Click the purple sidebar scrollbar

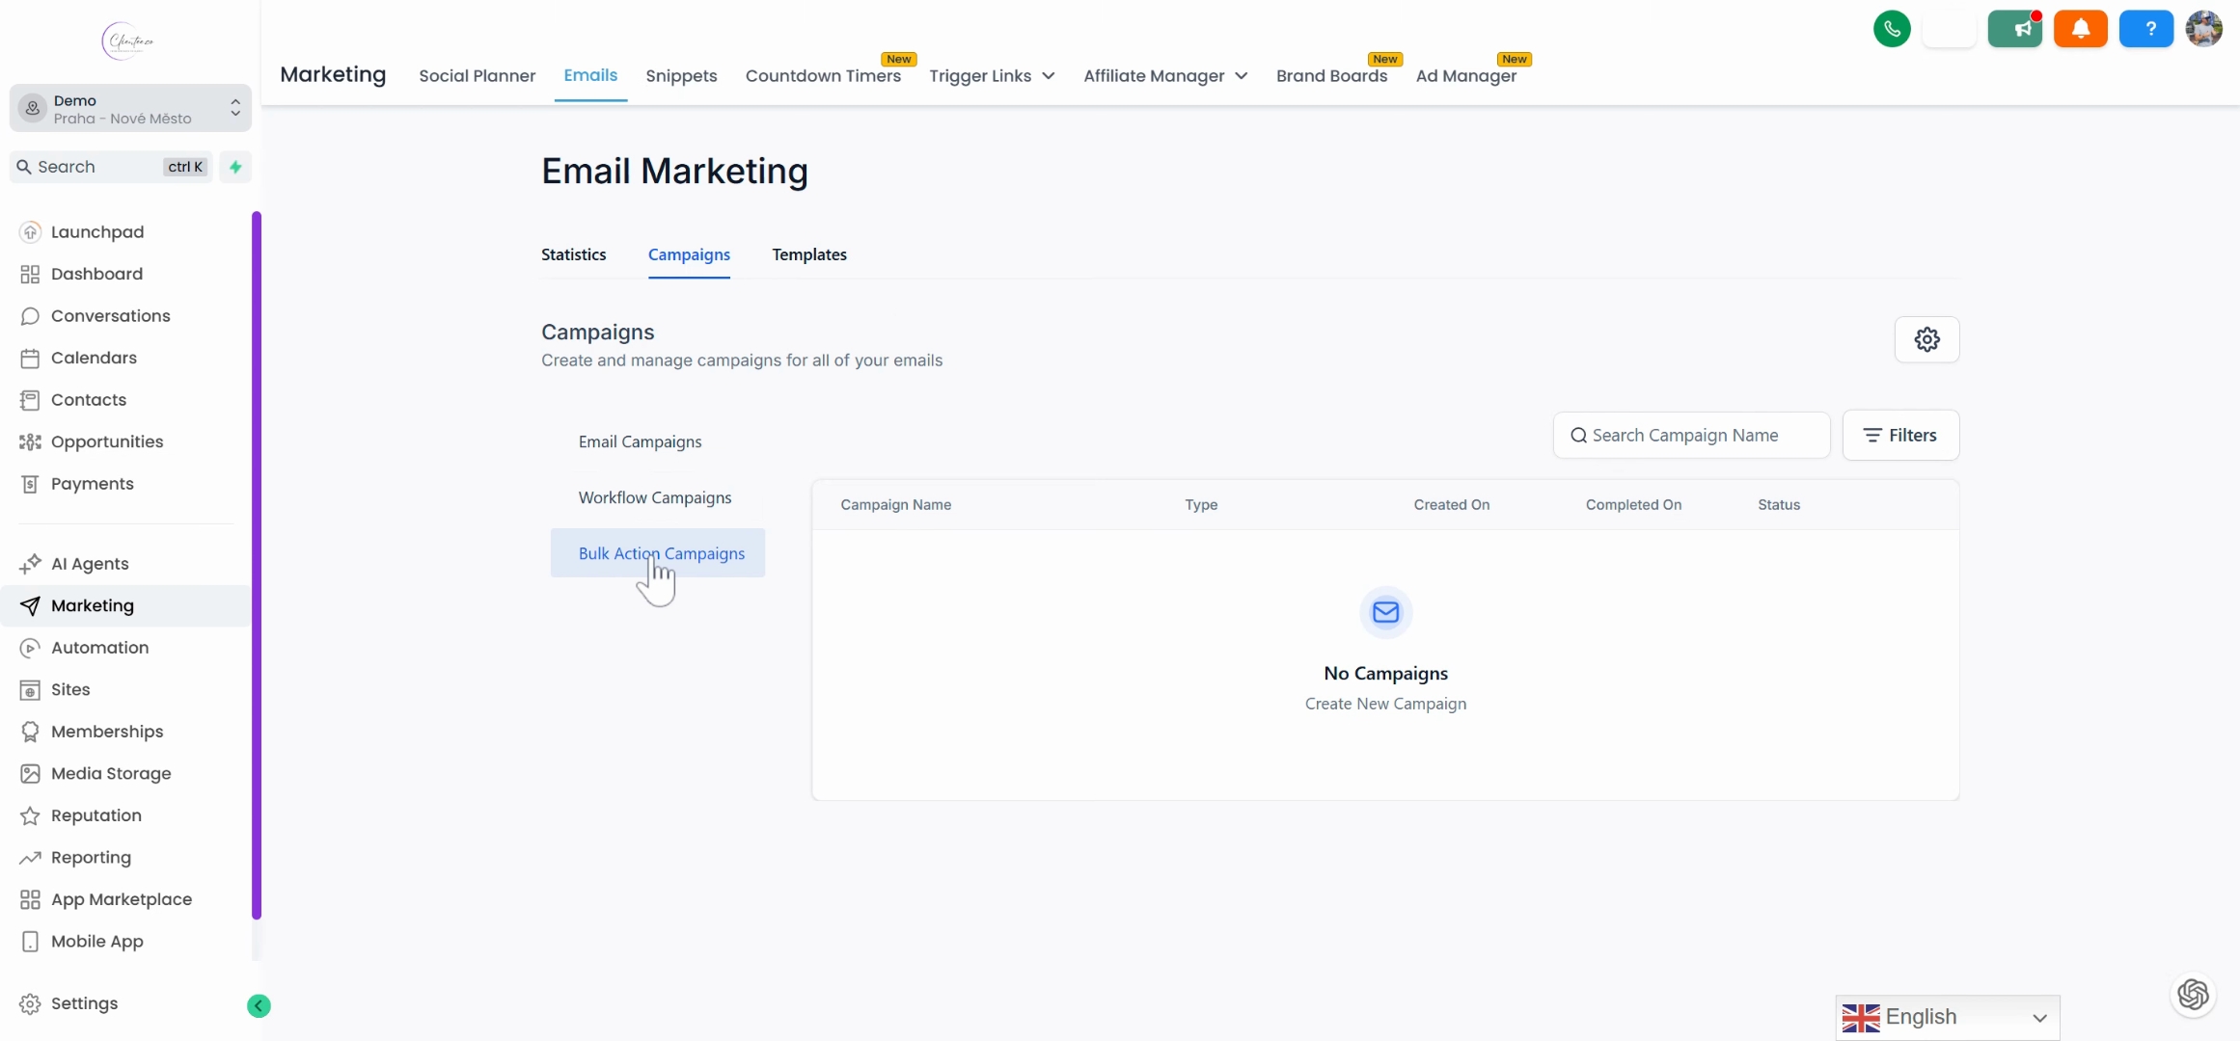257,565
